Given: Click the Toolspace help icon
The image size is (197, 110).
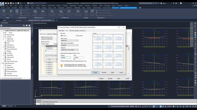Looking at the screenshot, I should point(30,26).
